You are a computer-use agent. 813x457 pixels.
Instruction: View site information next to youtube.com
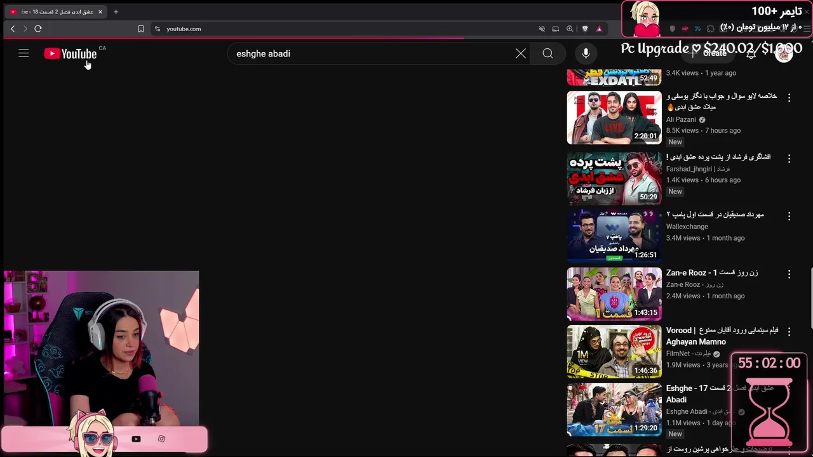pos(158,29)
